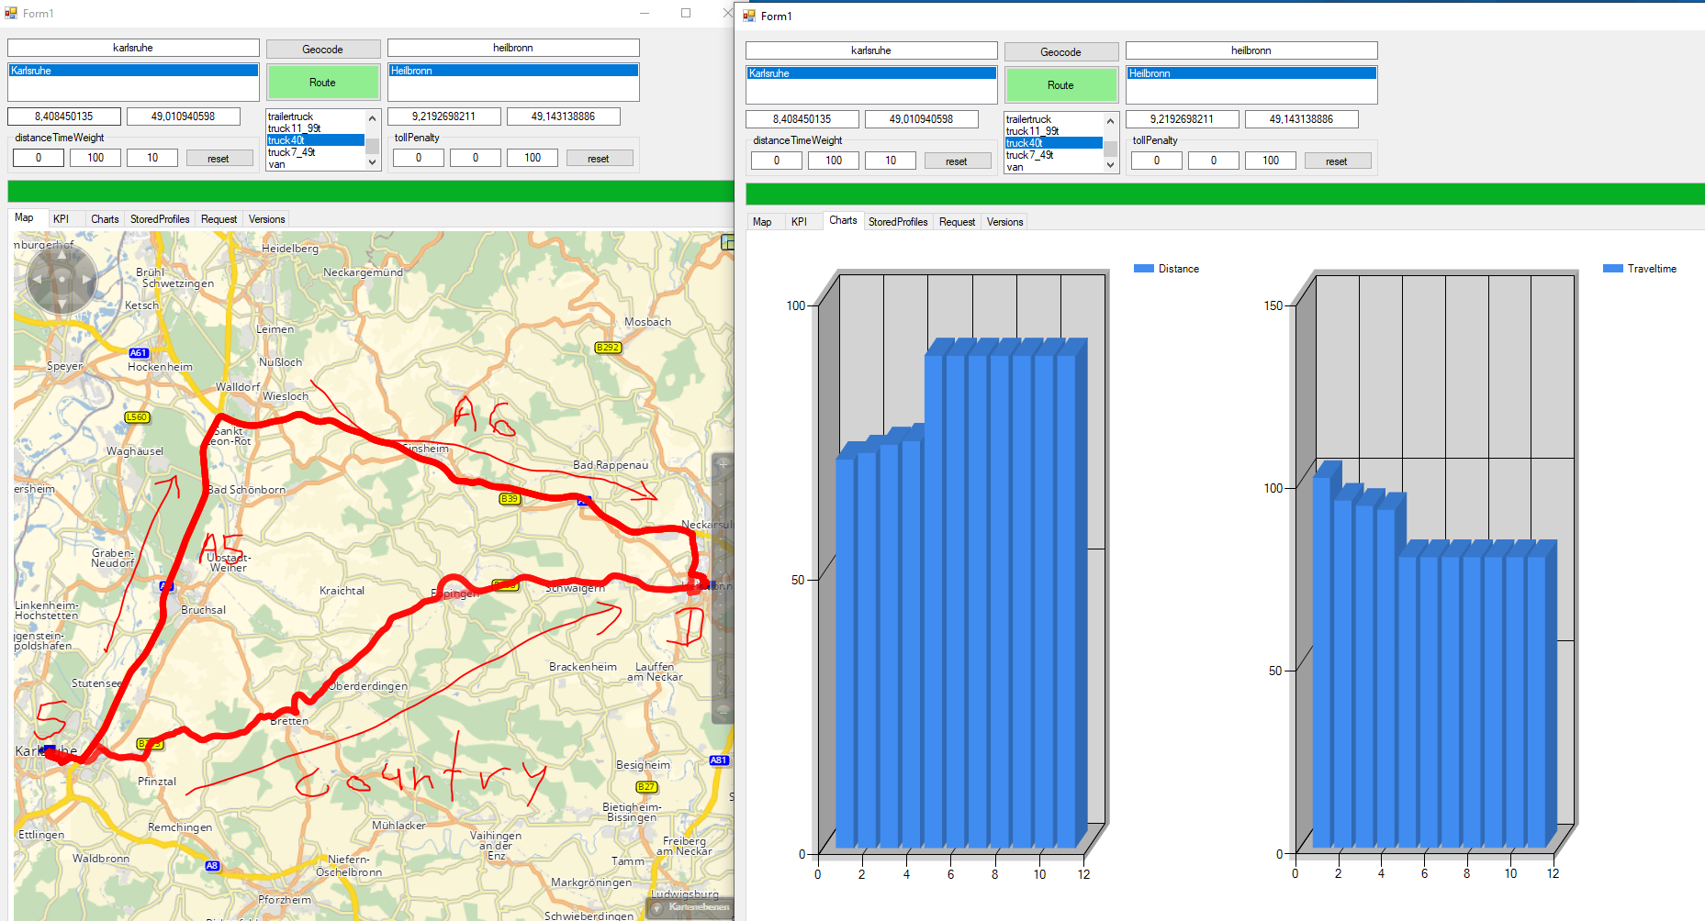
Task: Click the map zoom-in plus button
Action: pos(724,465)
